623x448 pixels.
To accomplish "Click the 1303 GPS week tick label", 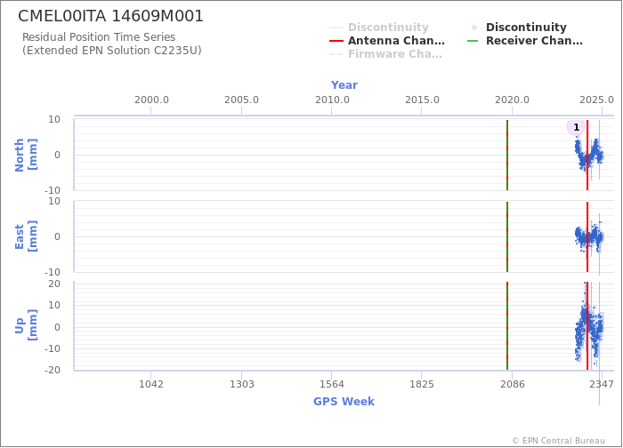I will click(242, 384).
